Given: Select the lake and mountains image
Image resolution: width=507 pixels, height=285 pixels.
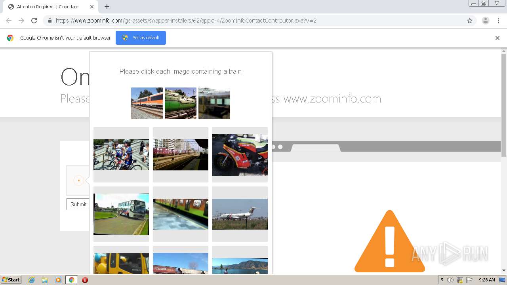Looking at the screenshot, I should 240,260.
